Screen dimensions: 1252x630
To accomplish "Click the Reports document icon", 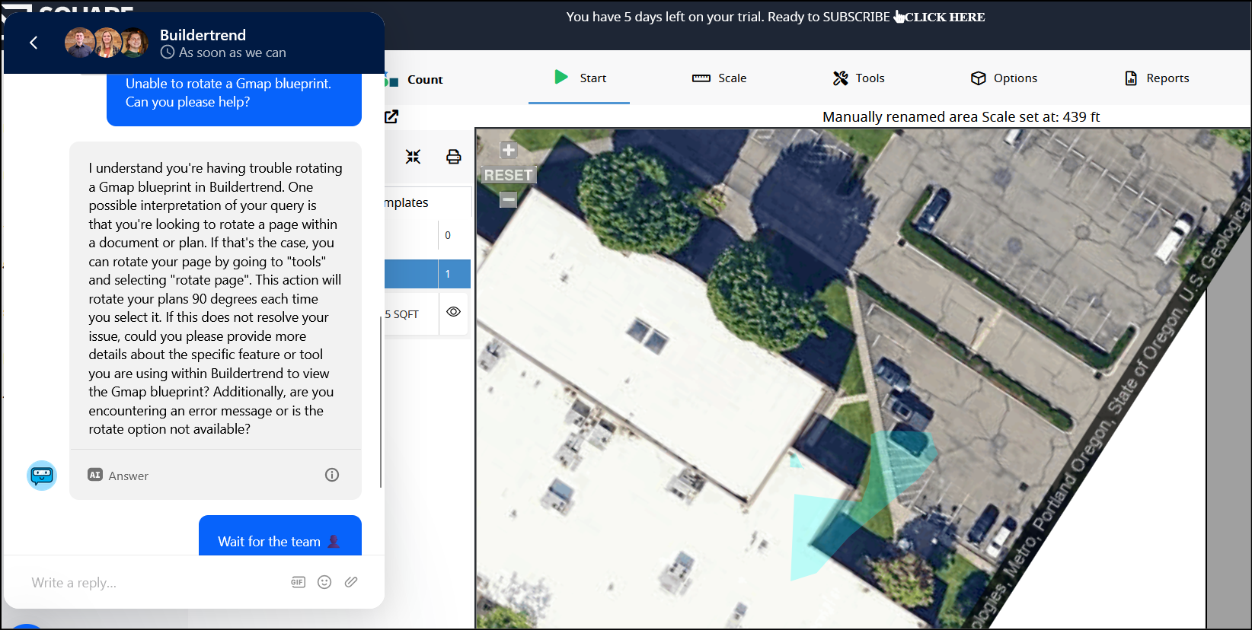I will tap(1131, 78).
